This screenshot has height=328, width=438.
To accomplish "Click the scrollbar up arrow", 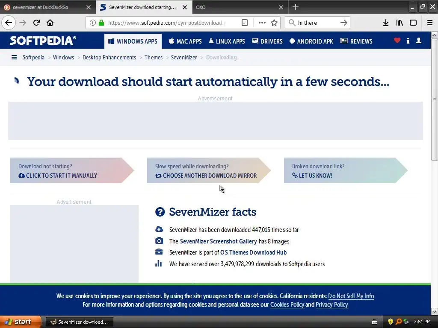I will [x=434, y=35].
